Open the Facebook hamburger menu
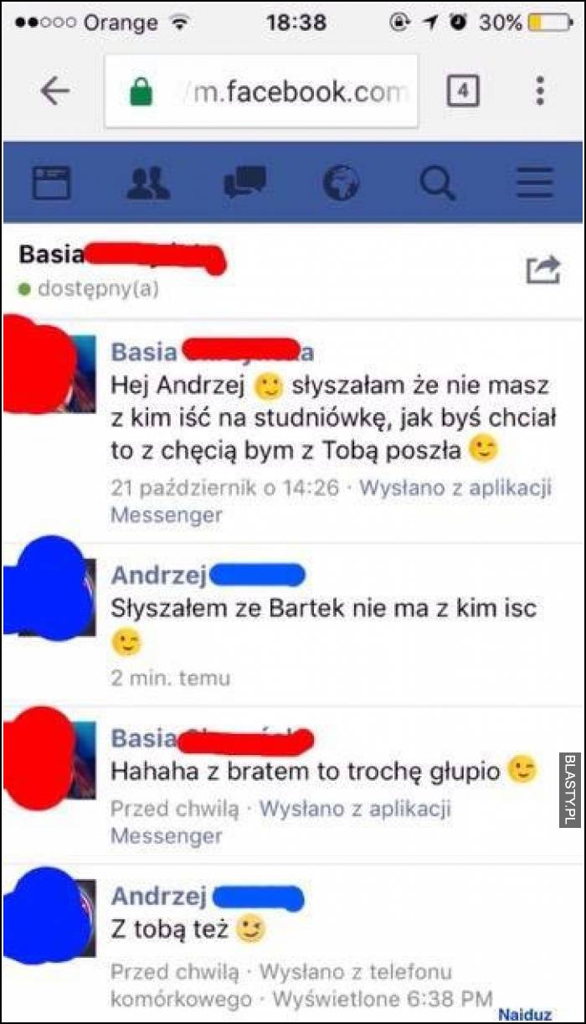This screenshot has height=1024, width=586. pos(535,182)
